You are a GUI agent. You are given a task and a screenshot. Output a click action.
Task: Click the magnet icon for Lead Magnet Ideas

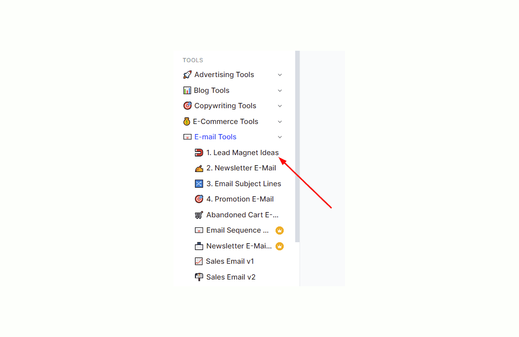[198, 152]
